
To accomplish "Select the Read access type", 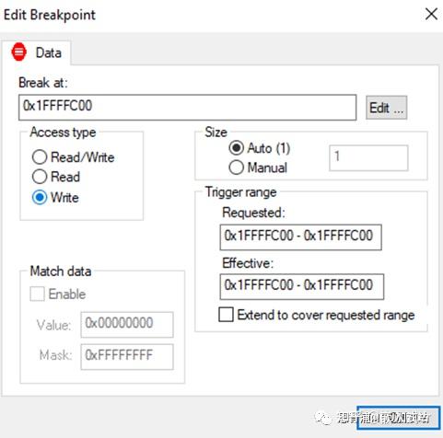I will click(56, 177).
